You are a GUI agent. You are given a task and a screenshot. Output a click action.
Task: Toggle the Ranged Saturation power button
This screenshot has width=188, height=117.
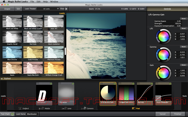pos(133,84)
